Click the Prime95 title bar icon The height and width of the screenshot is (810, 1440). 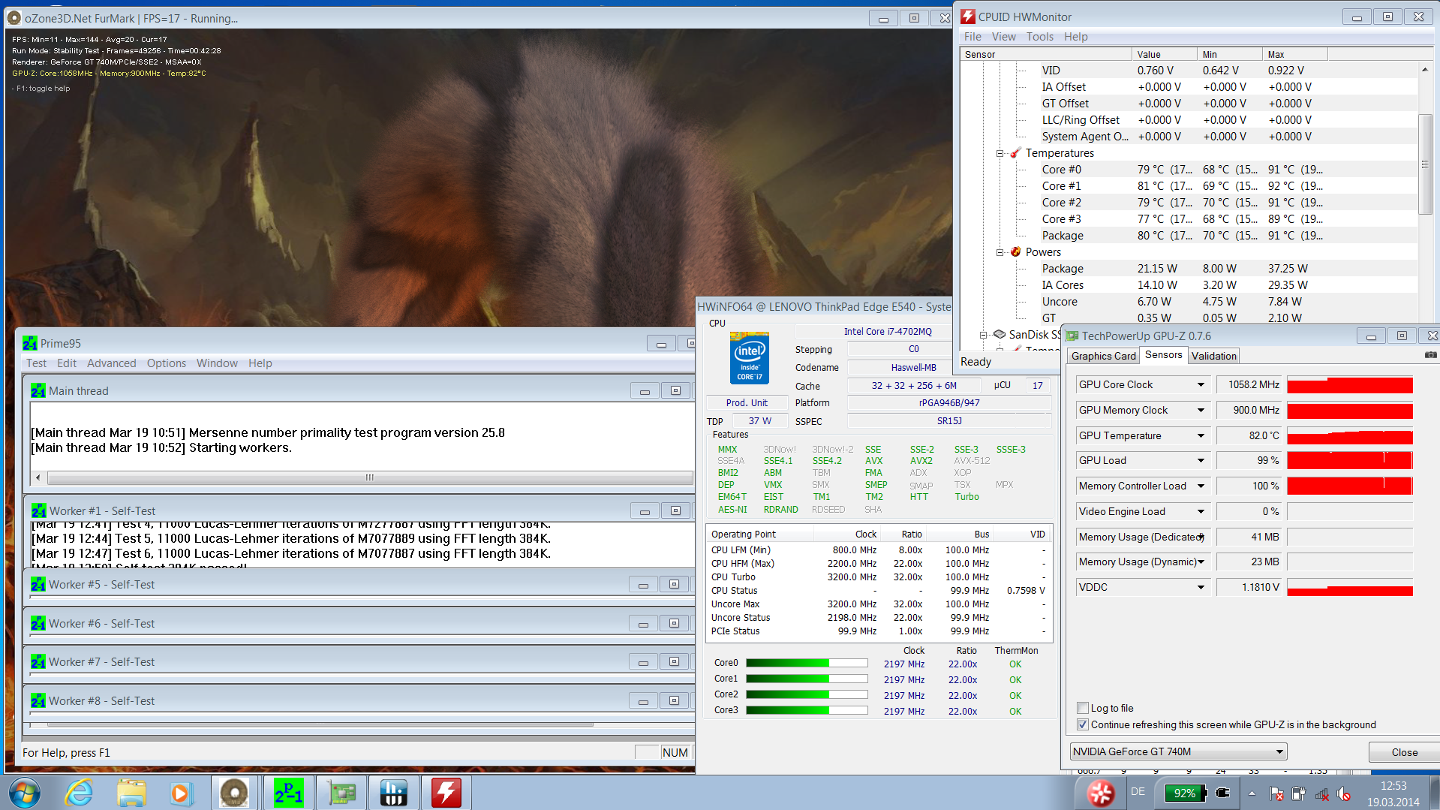pyautogui.click(x=30, y=343)
